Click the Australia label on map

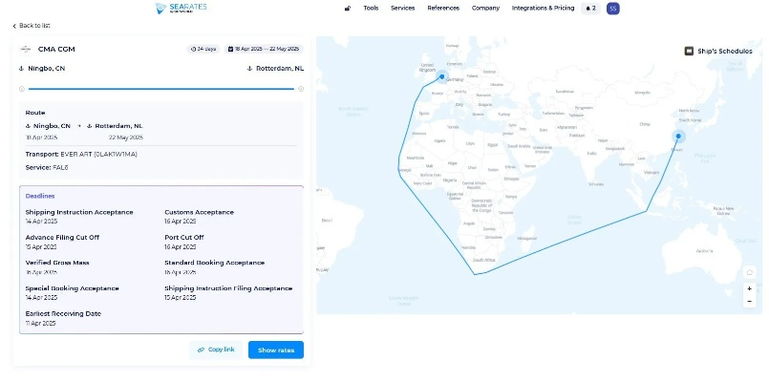pyautogui.click(x=704, y=251)
